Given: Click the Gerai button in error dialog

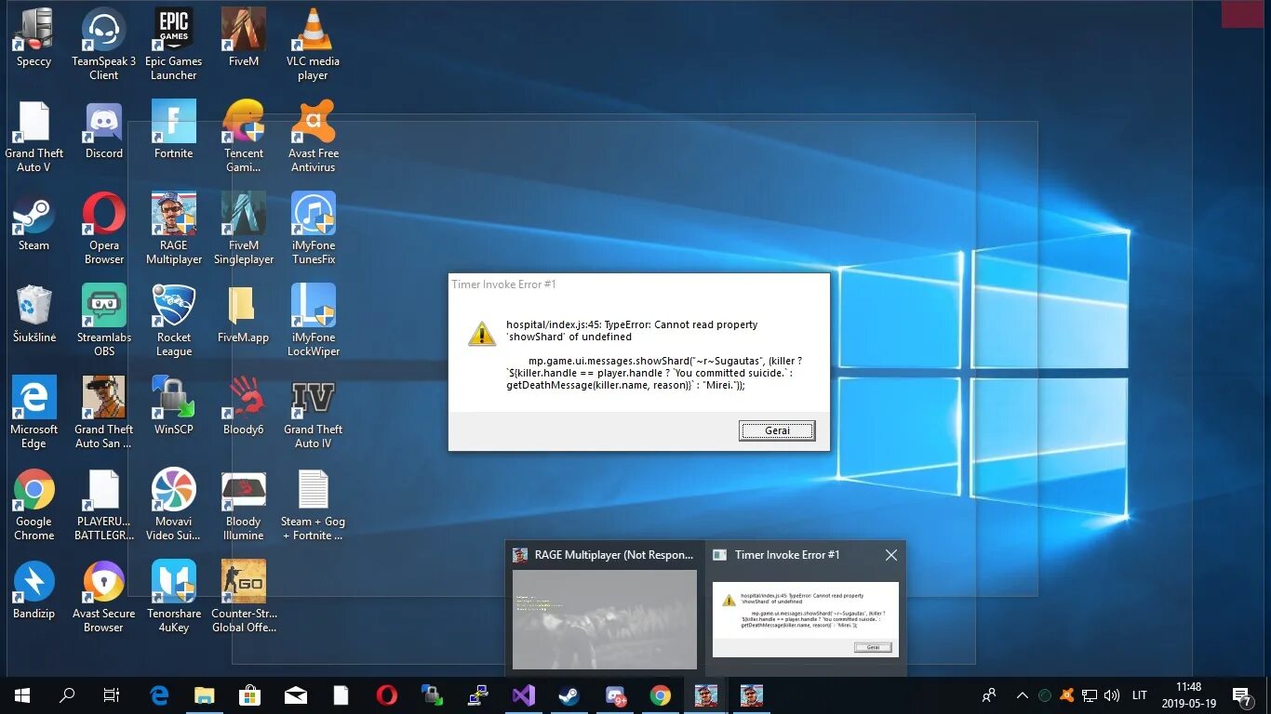Looking at the screenshot, I should pyautogui.click(x=777, y=430).
